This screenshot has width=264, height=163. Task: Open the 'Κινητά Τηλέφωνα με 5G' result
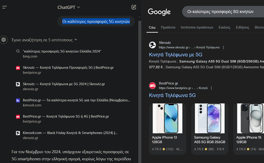176,55
